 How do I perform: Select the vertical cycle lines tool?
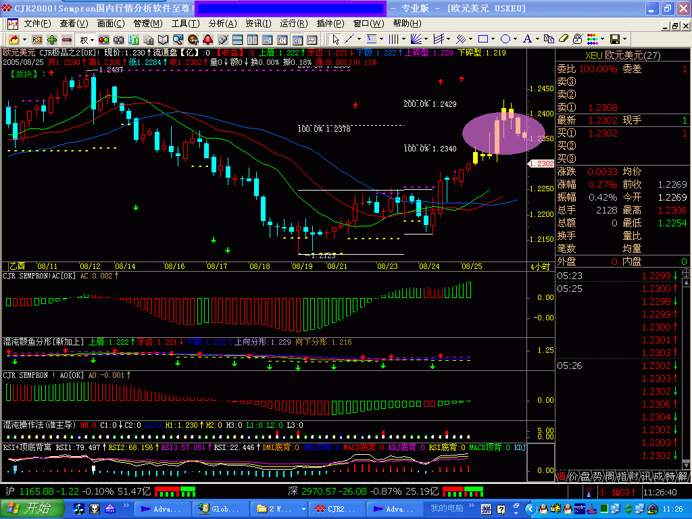[394, 40]
